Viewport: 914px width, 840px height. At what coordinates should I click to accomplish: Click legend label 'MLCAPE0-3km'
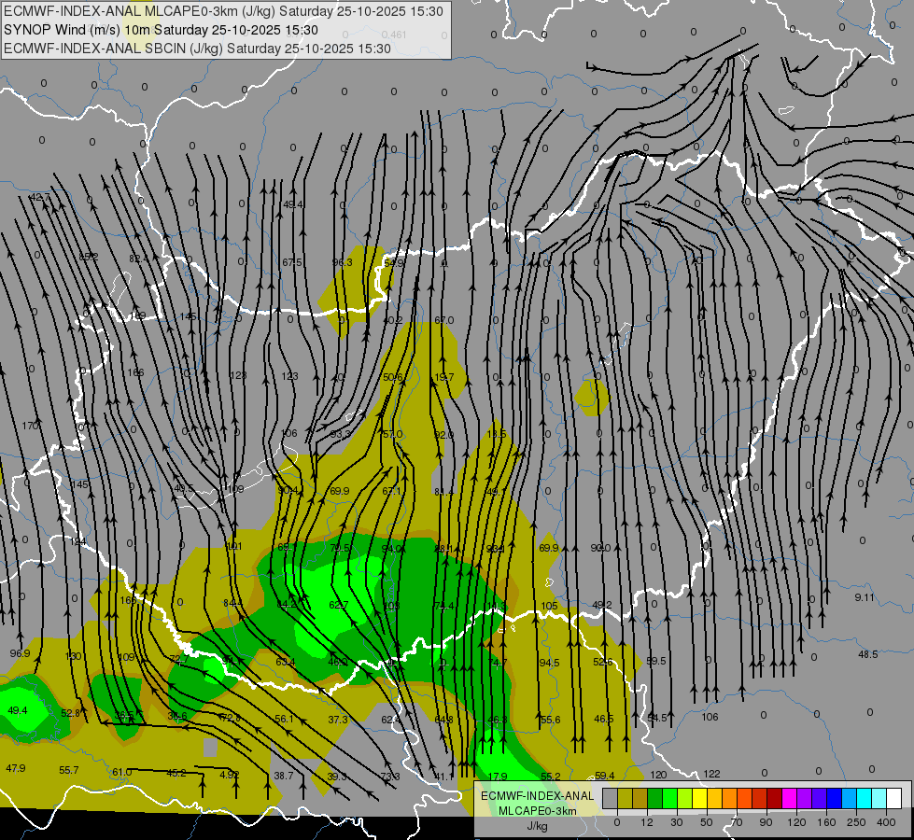538,811
